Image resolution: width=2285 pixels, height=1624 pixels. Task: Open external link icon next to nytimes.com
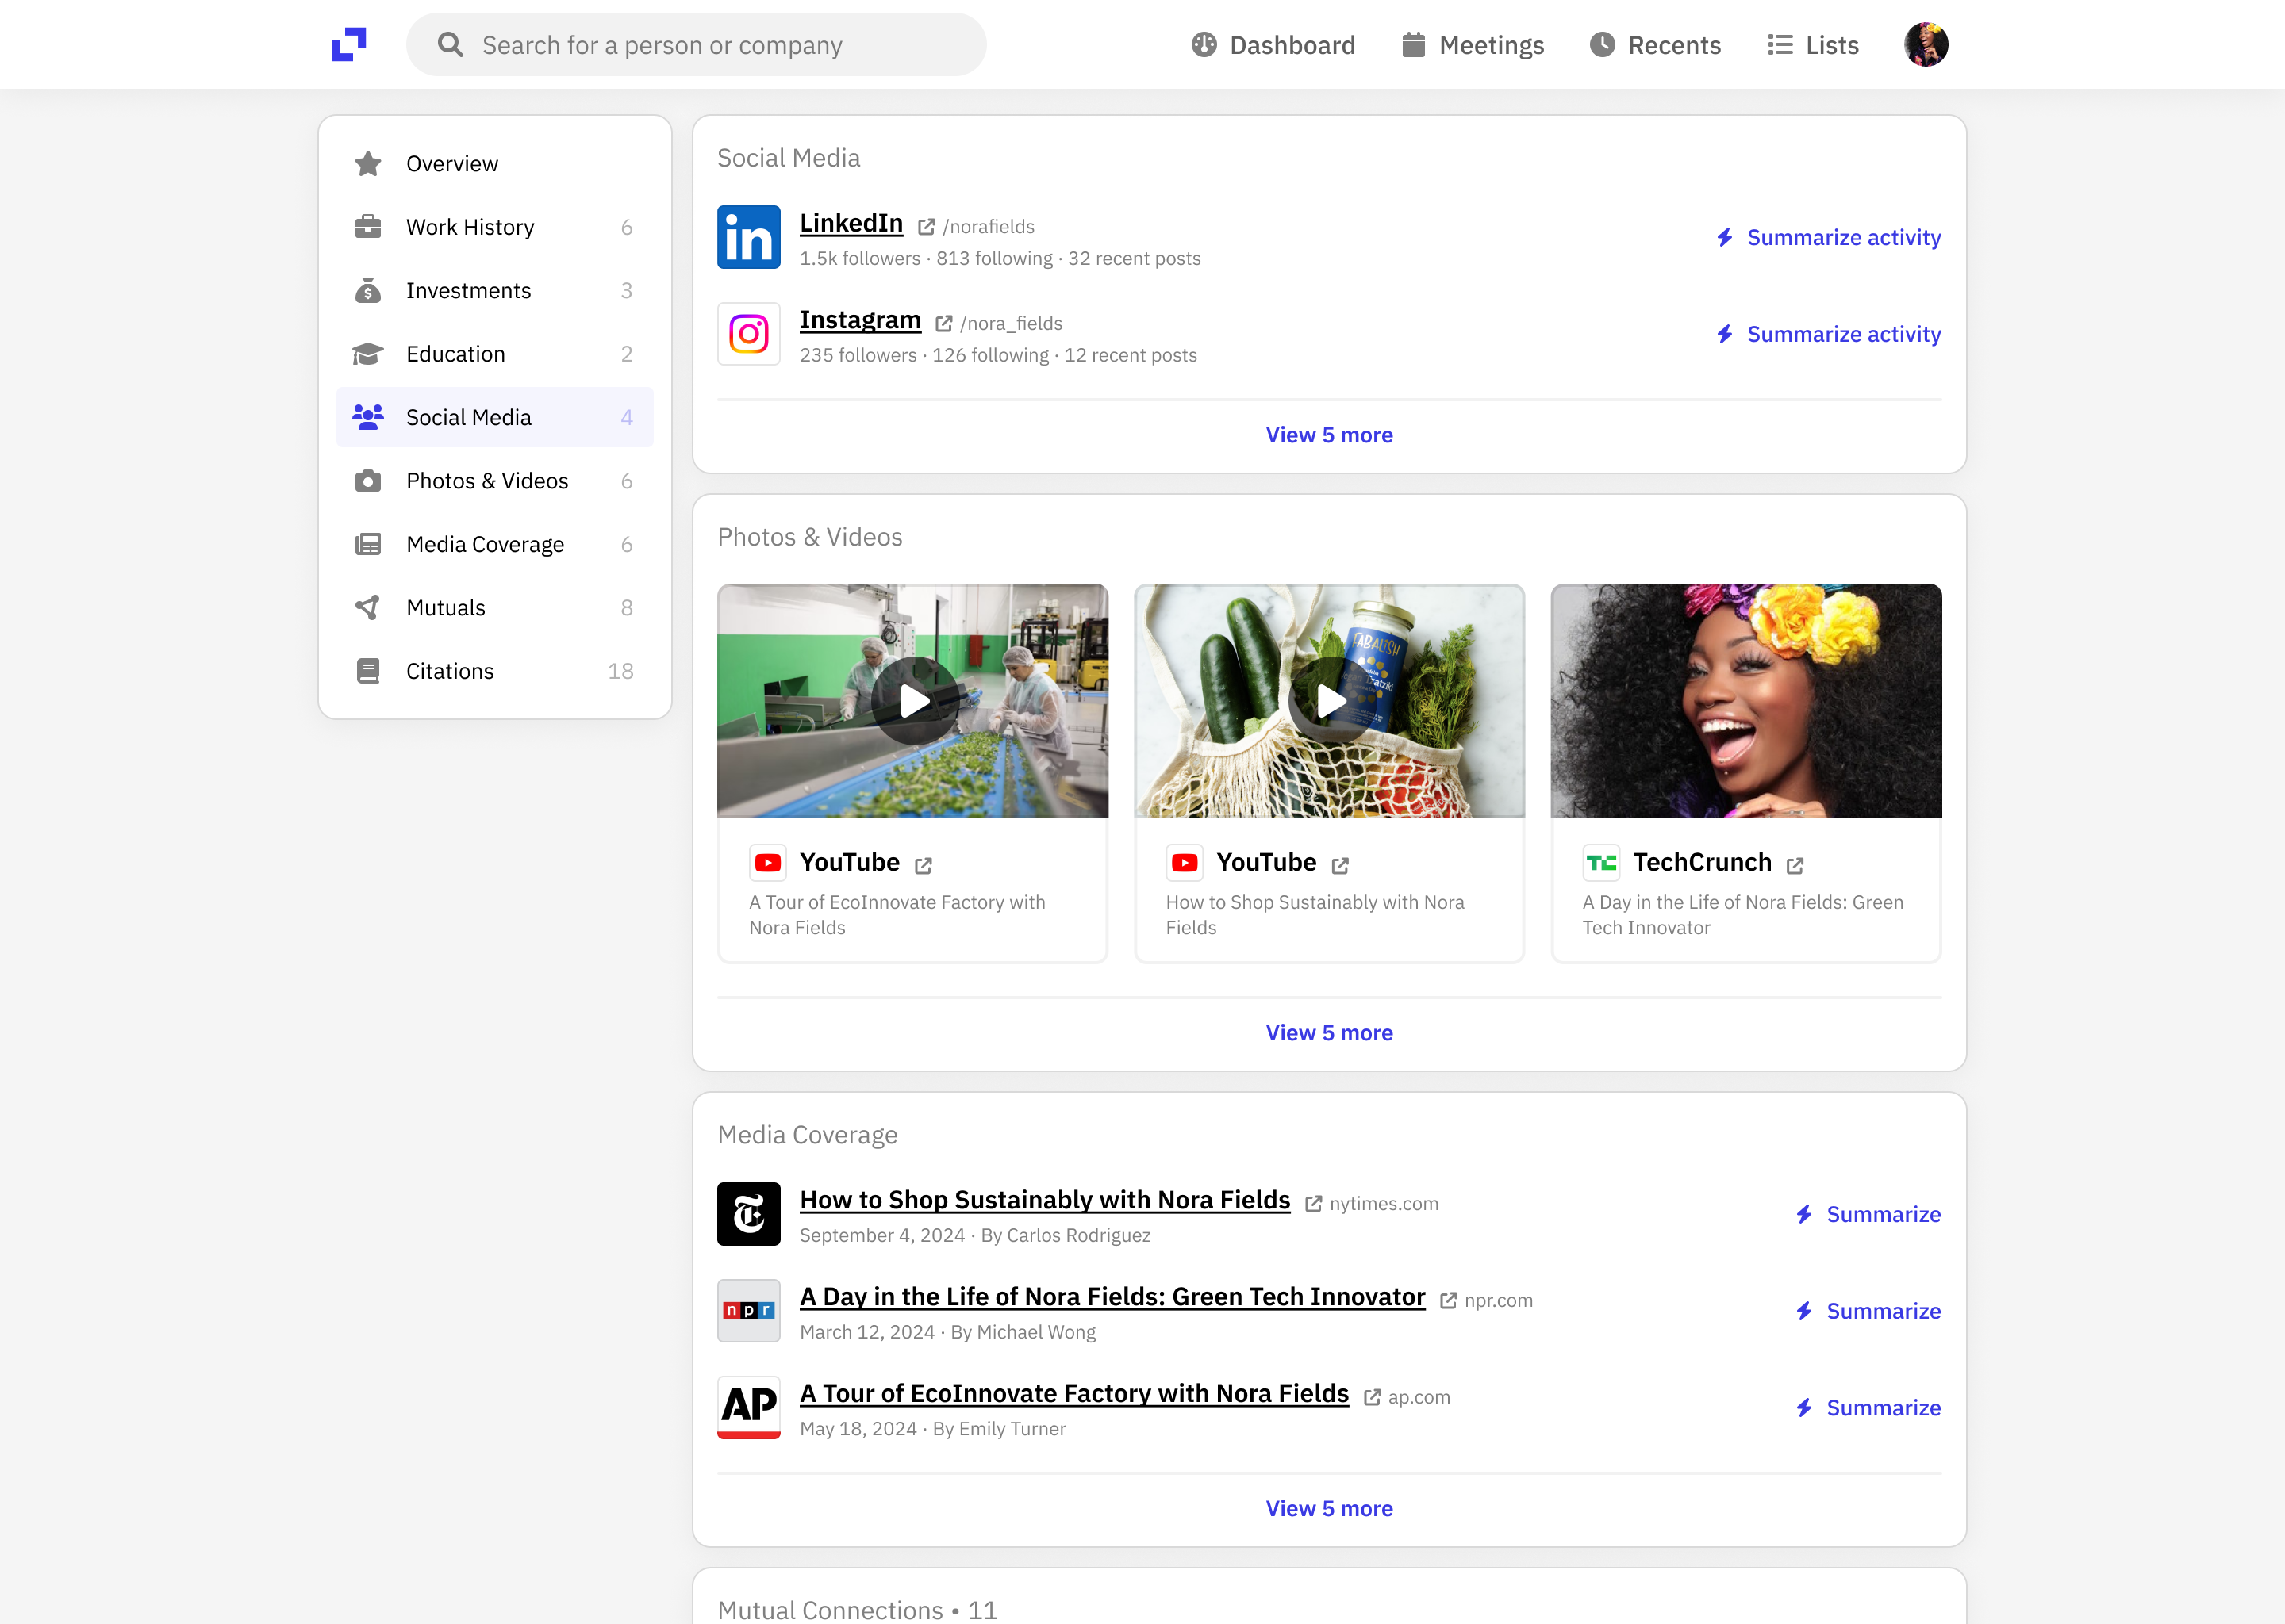click(1314, 1204)
